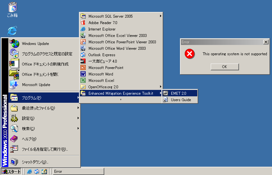Click the Microsoft PowerPoint icon
Viewport: 272px width, 175px height.
83,67
